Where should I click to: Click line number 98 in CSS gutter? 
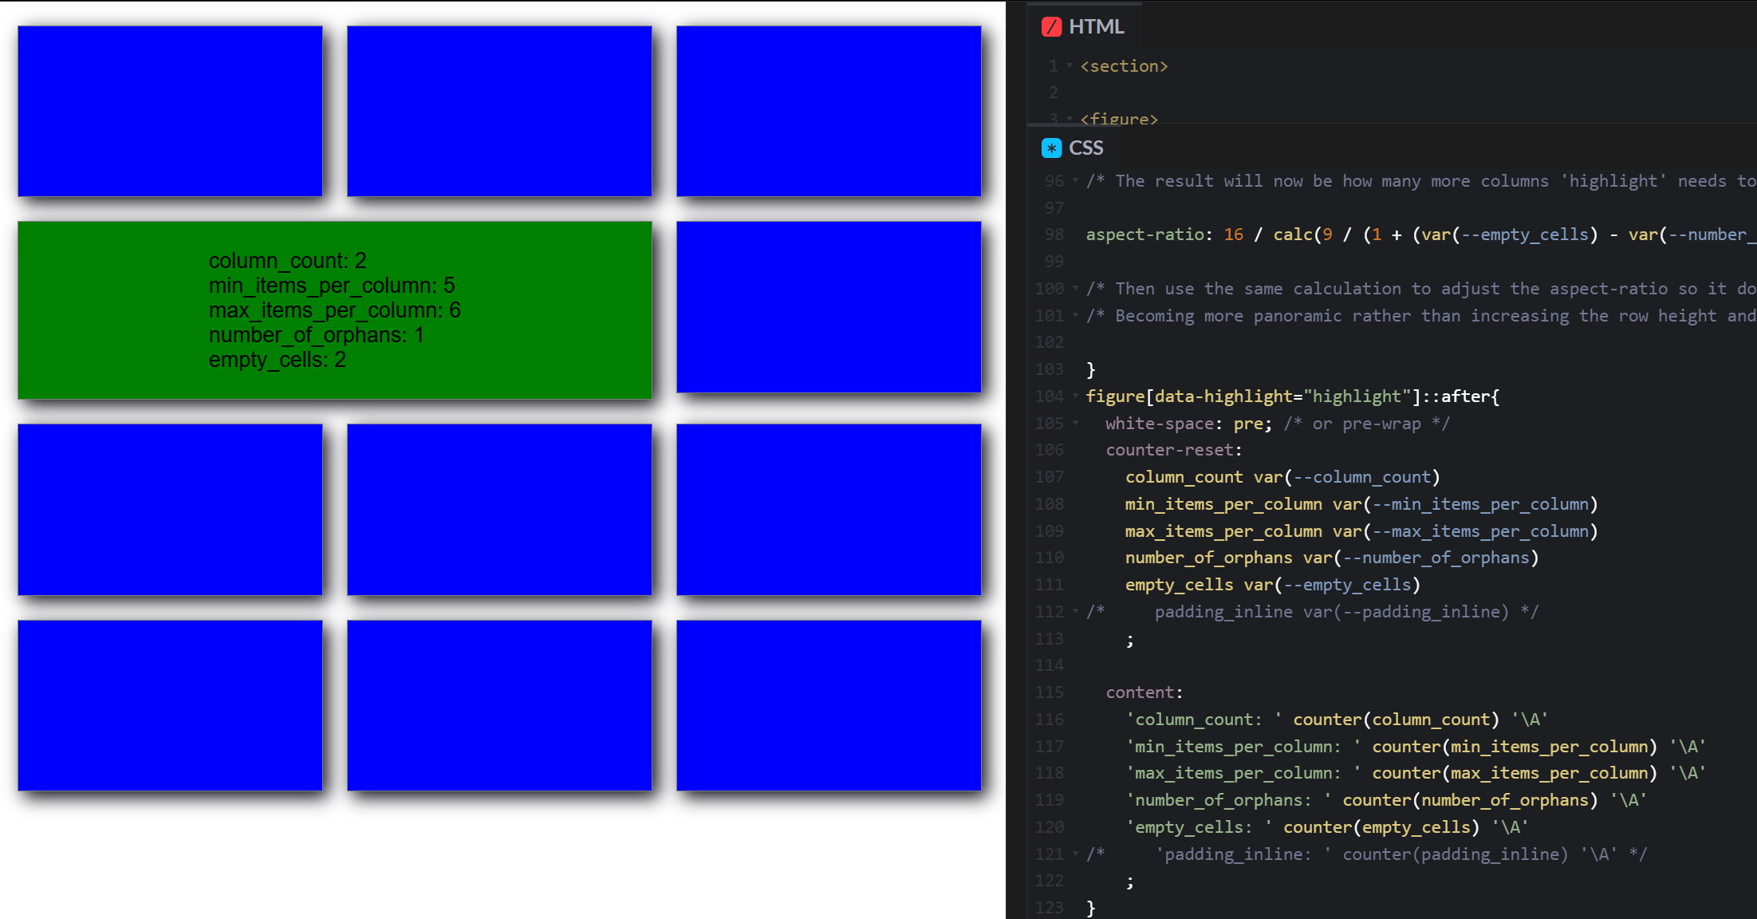coord(1054,235)
